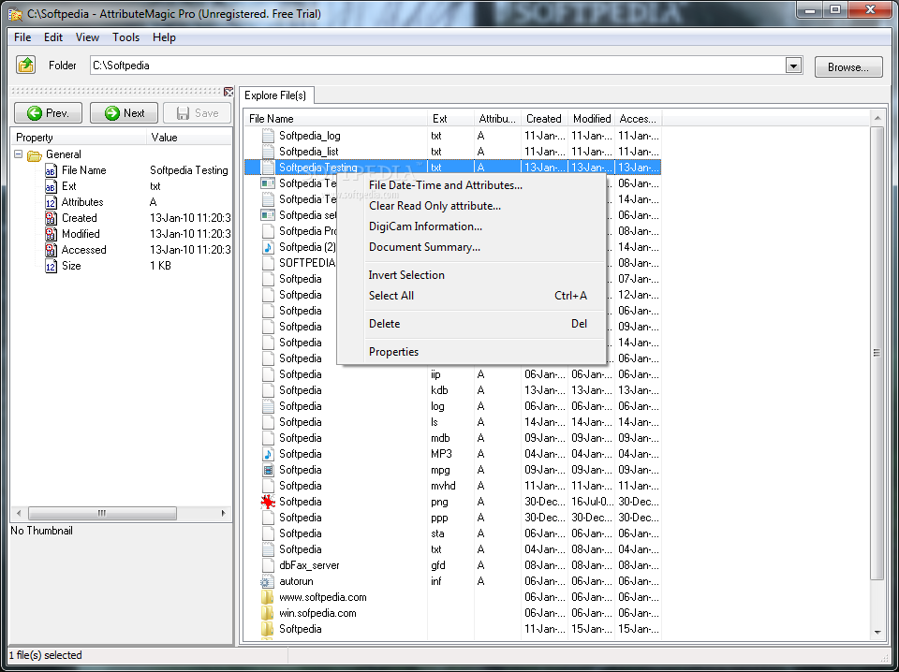Click the file list scroll up arrow
The image size is (899, 672).
pyautogui.click(x=877, y=119)
